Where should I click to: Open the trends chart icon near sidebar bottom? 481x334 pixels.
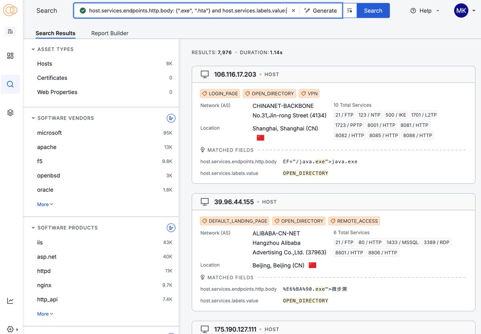[x=10, y=300]
